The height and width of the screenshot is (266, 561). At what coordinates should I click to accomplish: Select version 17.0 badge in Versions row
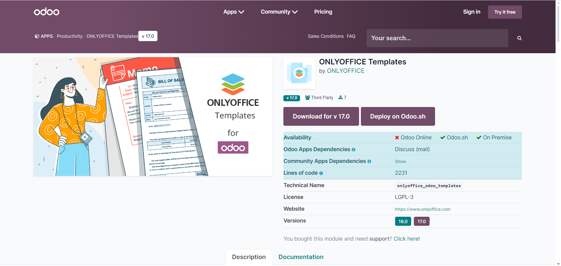click(421, 221)
